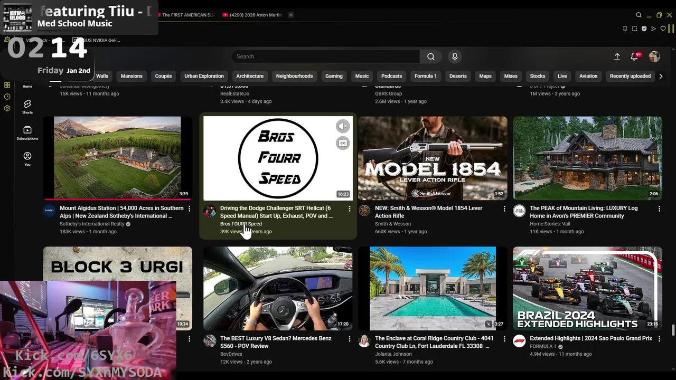This screenshot has width=676, height=380.
Task: Select the Recently uploaded category chip
Action: 630,76
